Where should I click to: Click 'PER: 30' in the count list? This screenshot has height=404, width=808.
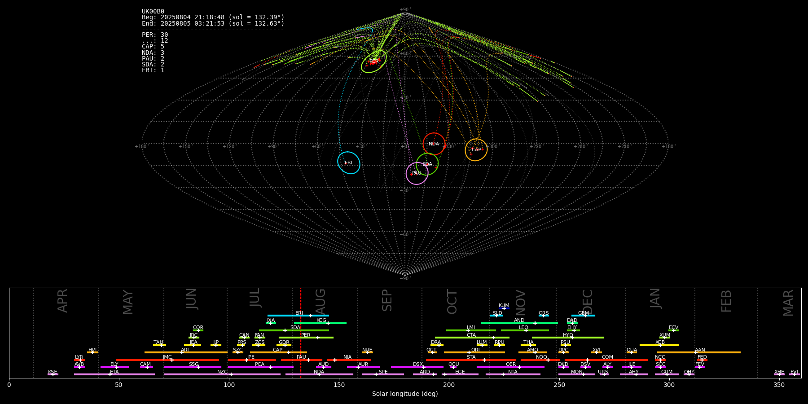pyautogui.click(x=155, y=35)
